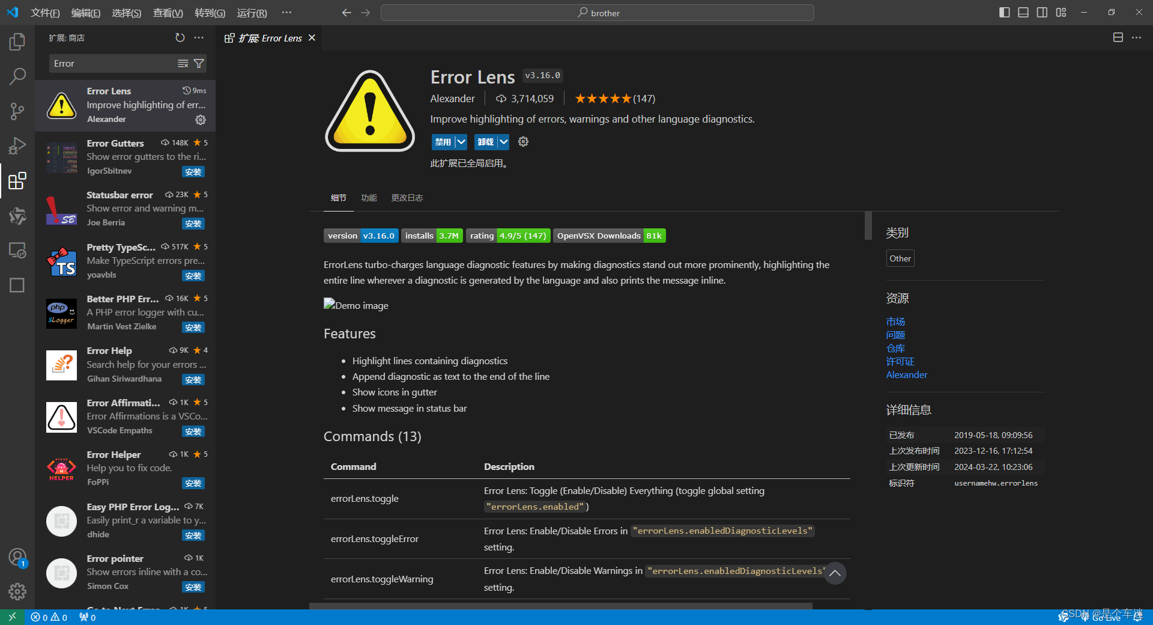This screenshot has height=625, width=1153.
Task: Toggle primary side bar layout icon
Action: [x=1005, y=13]
